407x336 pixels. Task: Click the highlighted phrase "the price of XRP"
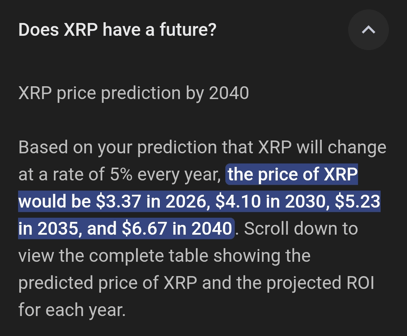[x=292, y=174]
